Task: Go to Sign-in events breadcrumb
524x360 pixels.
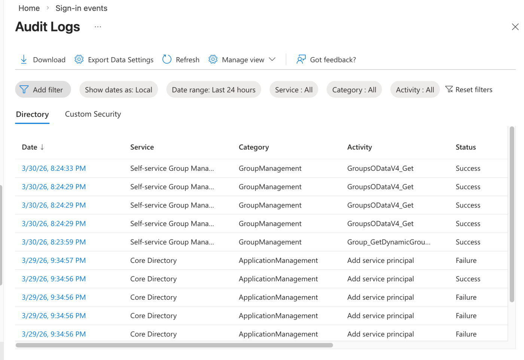Action: click(82, 8)
